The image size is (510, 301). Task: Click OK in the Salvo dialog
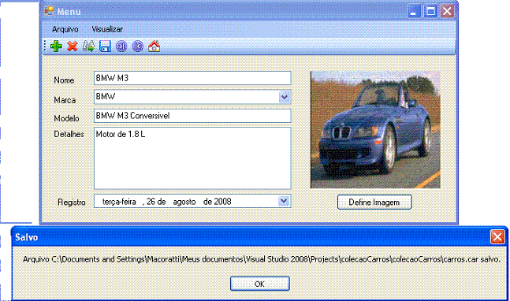[259, 284]
